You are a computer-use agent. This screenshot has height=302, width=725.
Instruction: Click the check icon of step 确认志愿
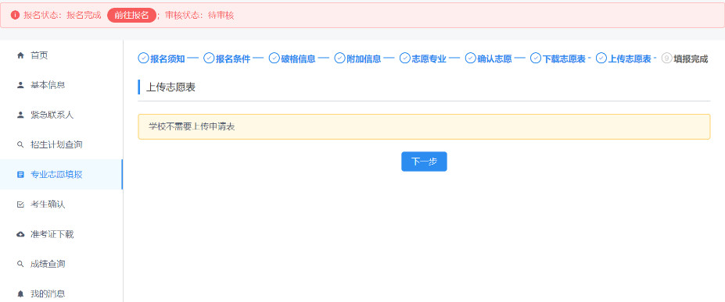471,58
